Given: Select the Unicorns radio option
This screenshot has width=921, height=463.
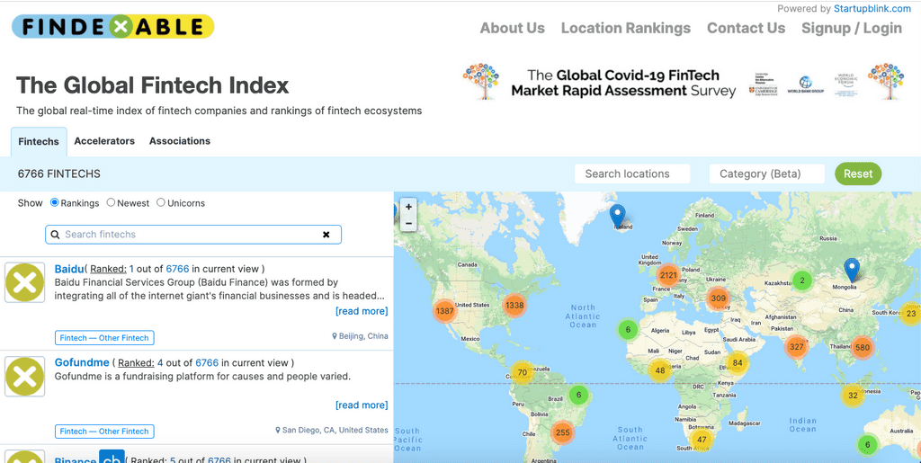Looking at the screenshot, I should coord(161,203).
